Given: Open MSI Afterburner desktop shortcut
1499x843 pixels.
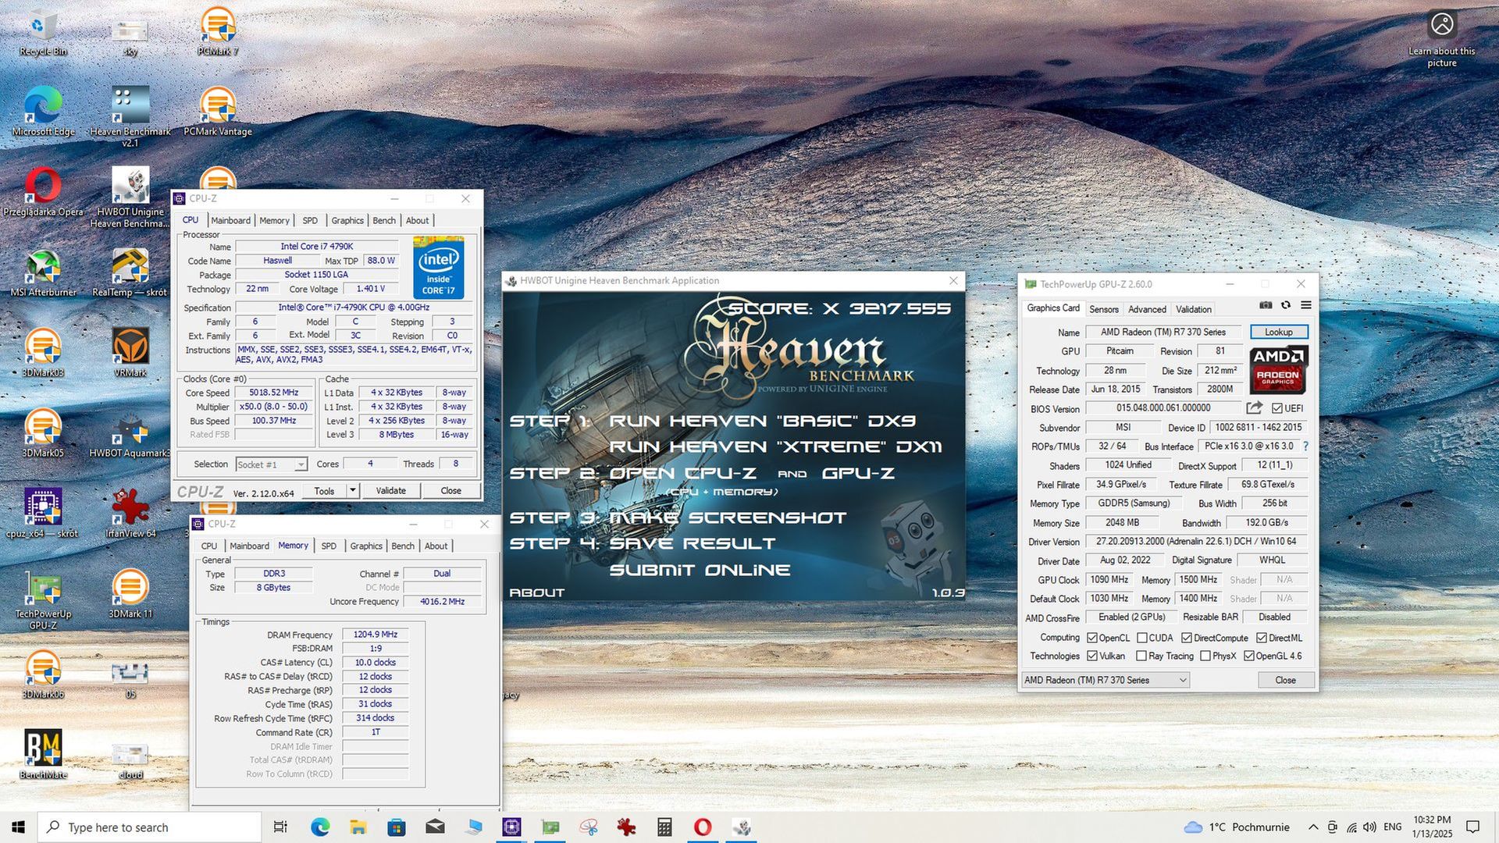Looking at the screenshot, I should 43,272.
